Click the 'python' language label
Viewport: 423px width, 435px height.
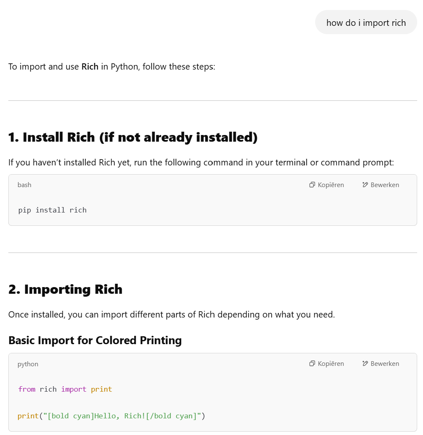coord(28,364)
